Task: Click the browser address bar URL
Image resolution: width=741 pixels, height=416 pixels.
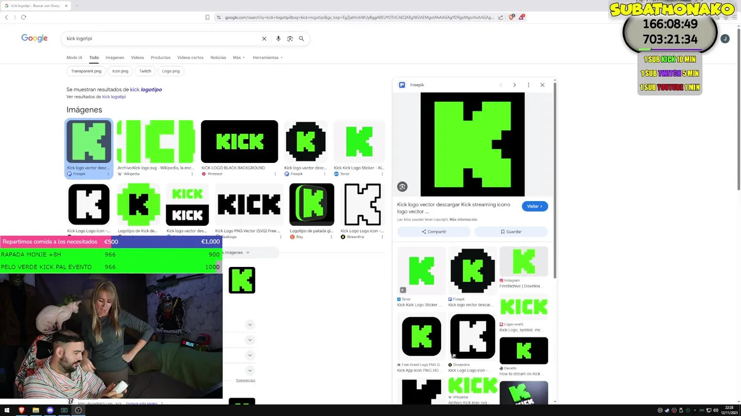Action: [359, 17]
